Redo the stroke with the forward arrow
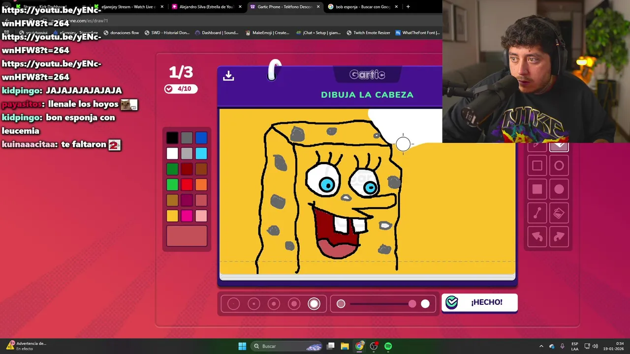Screen dimensions: 630x354 559,237
